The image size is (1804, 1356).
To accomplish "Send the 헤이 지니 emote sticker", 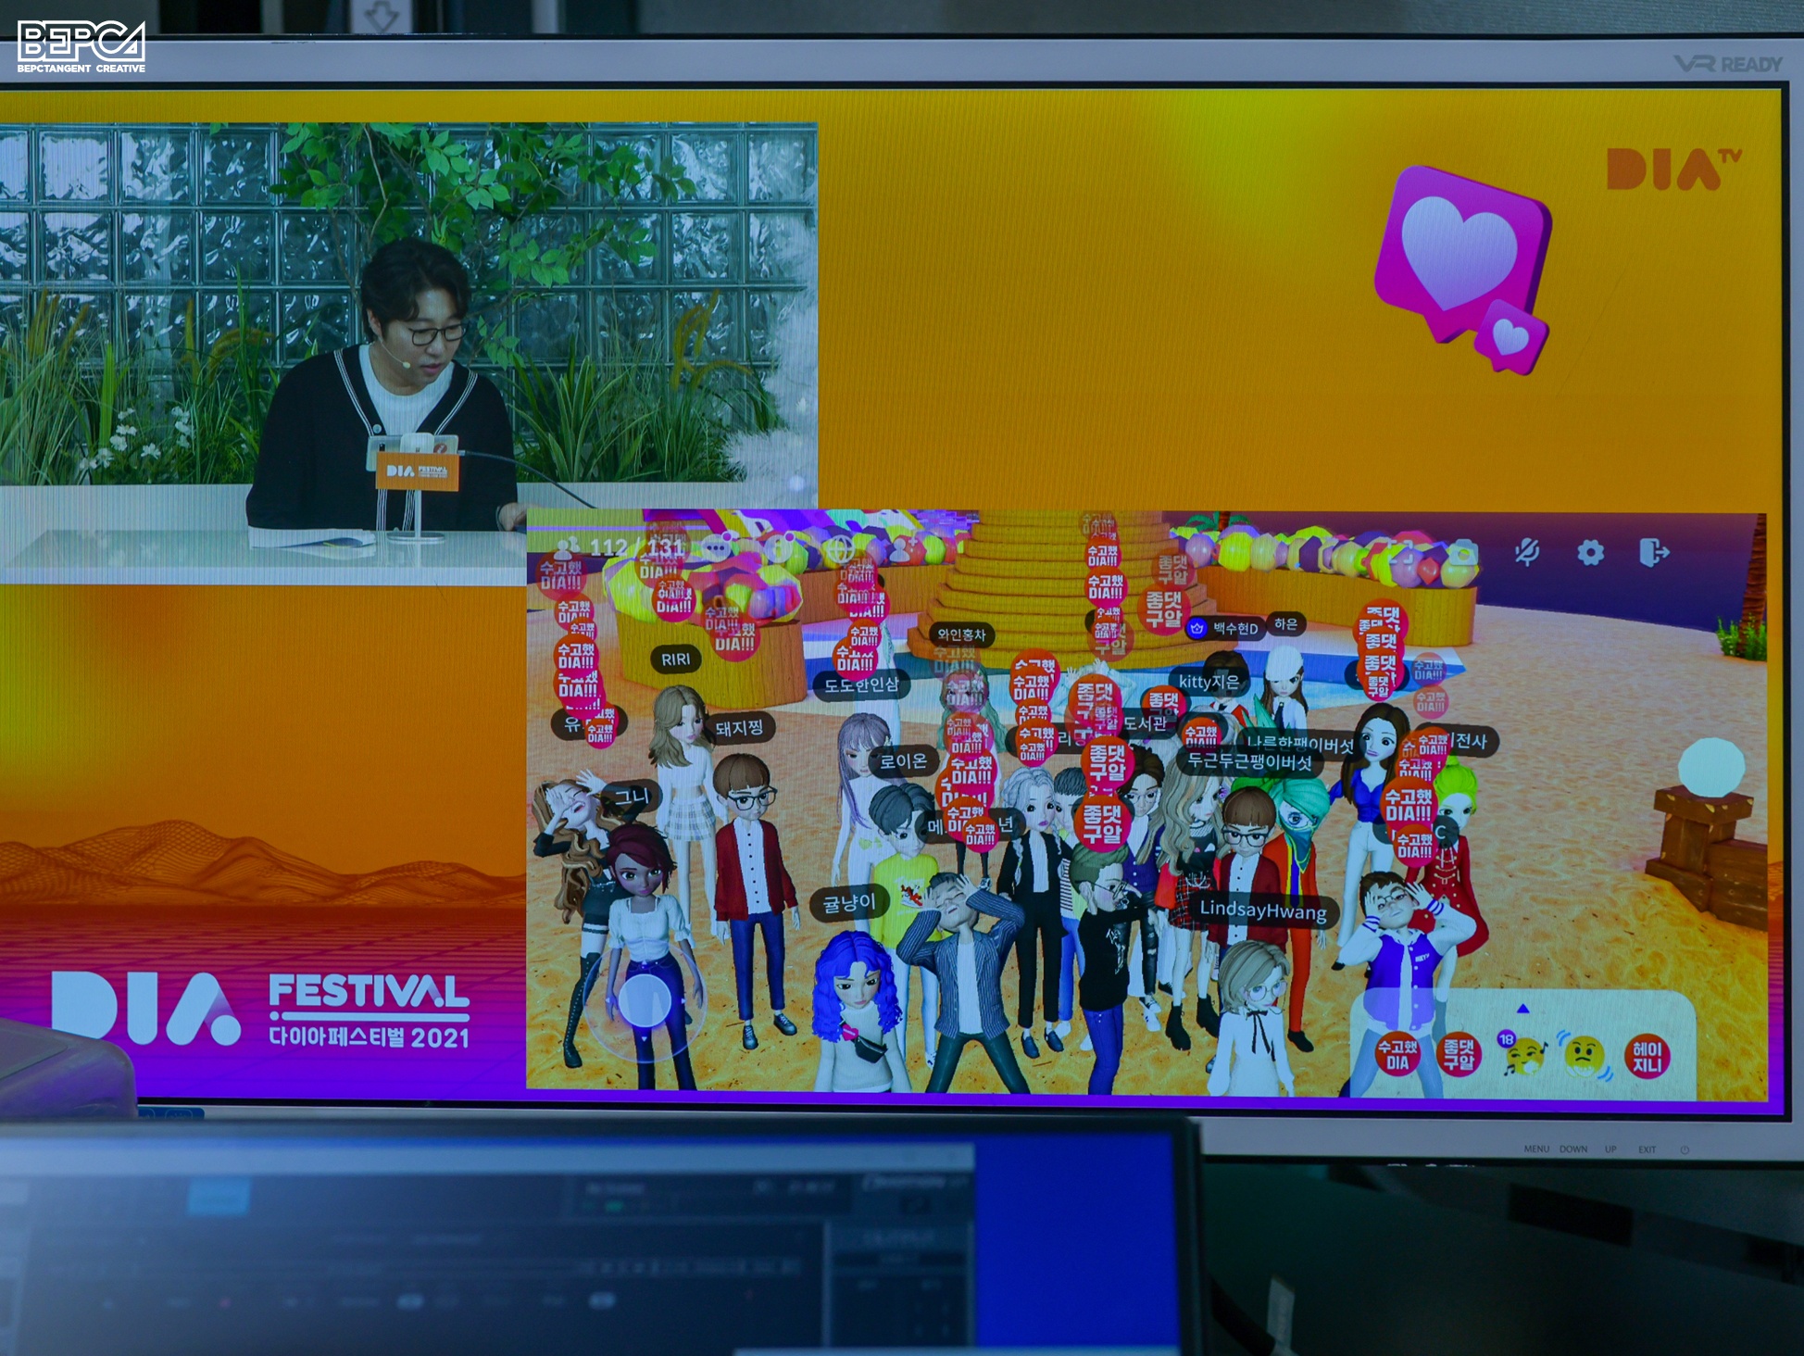I will click(x=1647, y=1056).
